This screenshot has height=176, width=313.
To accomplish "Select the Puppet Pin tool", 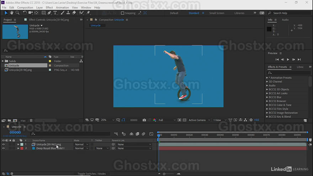I will 88,13.
